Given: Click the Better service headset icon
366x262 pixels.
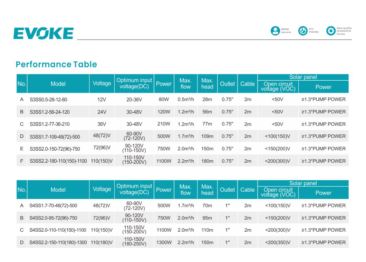Looking at the screenshot, I should coord(275,31).
